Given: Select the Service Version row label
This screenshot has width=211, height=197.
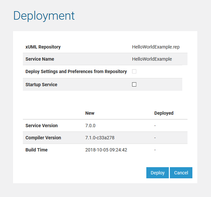Looking at the screenshot, I should 41,126.
